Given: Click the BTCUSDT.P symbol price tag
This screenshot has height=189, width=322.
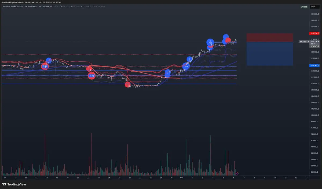Looking at the screenshot, I should [x=304, y=42].
